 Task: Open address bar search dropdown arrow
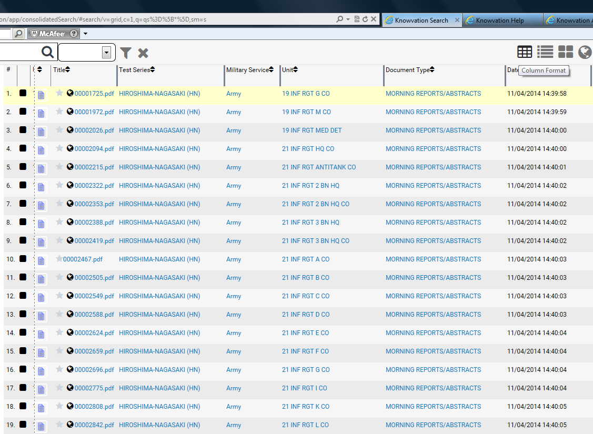coord(348,19)
